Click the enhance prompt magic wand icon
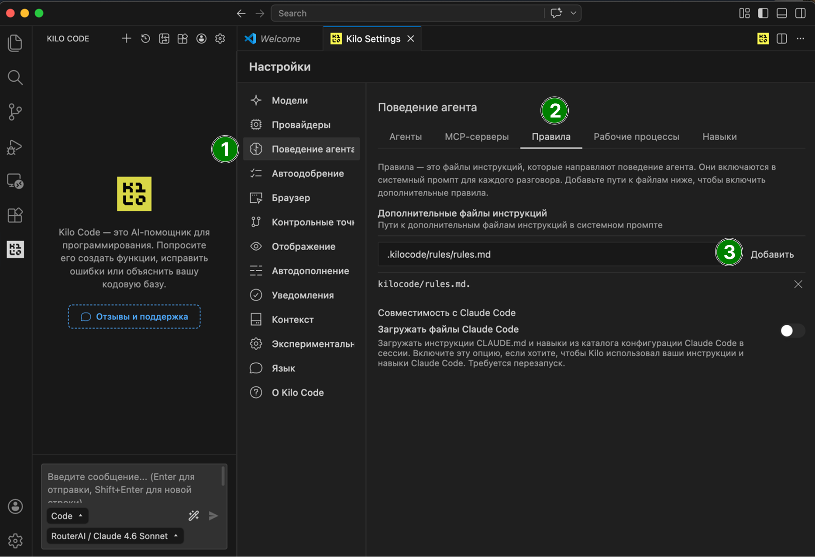The image size is (815, 557). click(x=194, y=516)
